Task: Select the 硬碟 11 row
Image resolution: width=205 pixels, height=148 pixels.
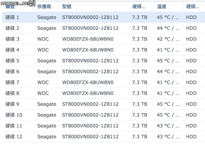Action: (103, 126)
